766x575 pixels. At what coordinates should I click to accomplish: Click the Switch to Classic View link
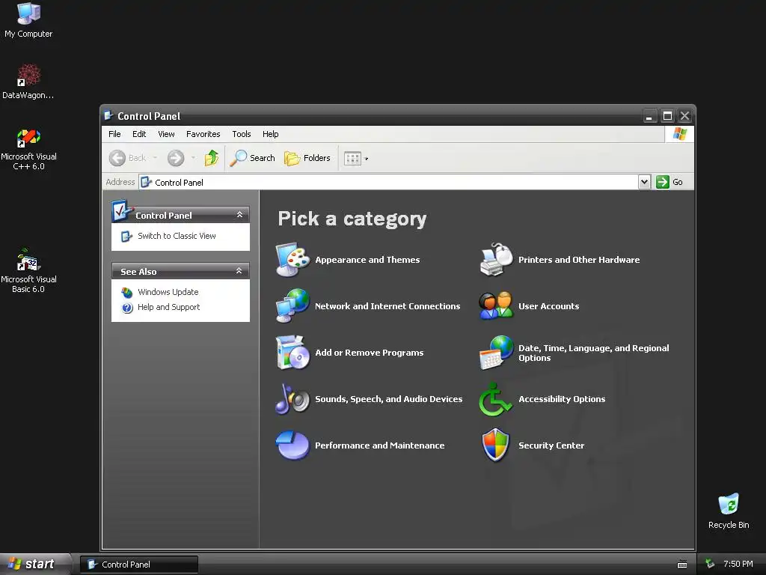point(177,236)
